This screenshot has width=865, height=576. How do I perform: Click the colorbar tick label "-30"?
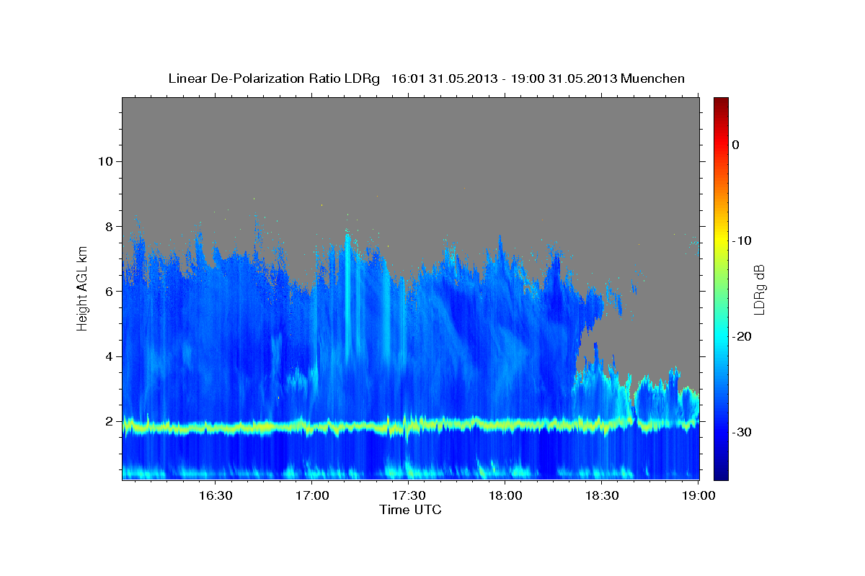[x=742, y=432]
